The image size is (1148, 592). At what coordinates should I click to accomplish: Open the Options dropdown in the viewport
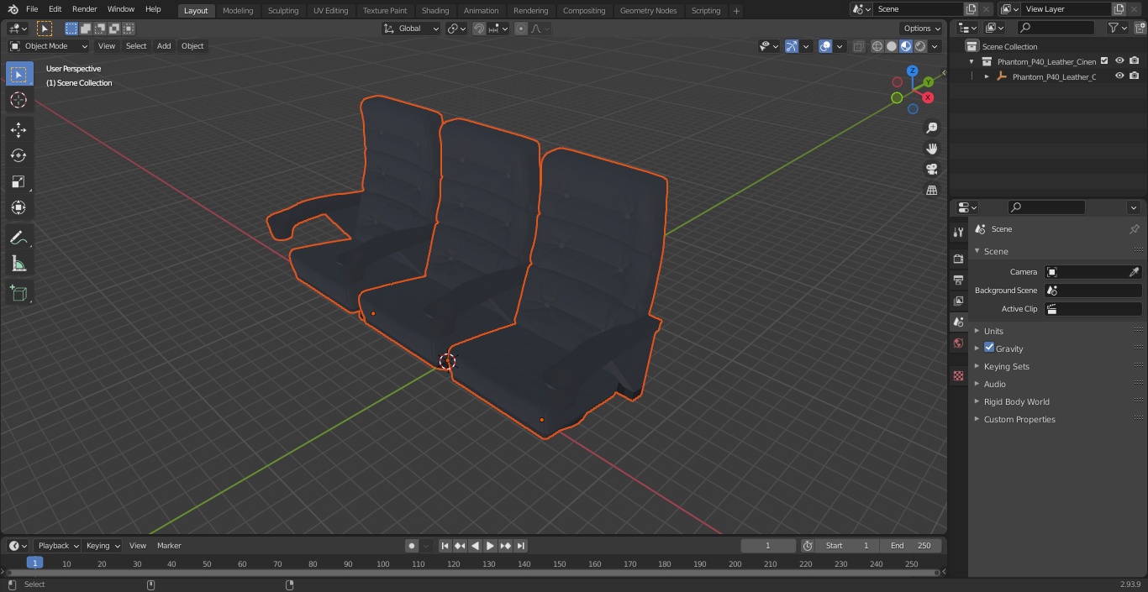[922, 29]
